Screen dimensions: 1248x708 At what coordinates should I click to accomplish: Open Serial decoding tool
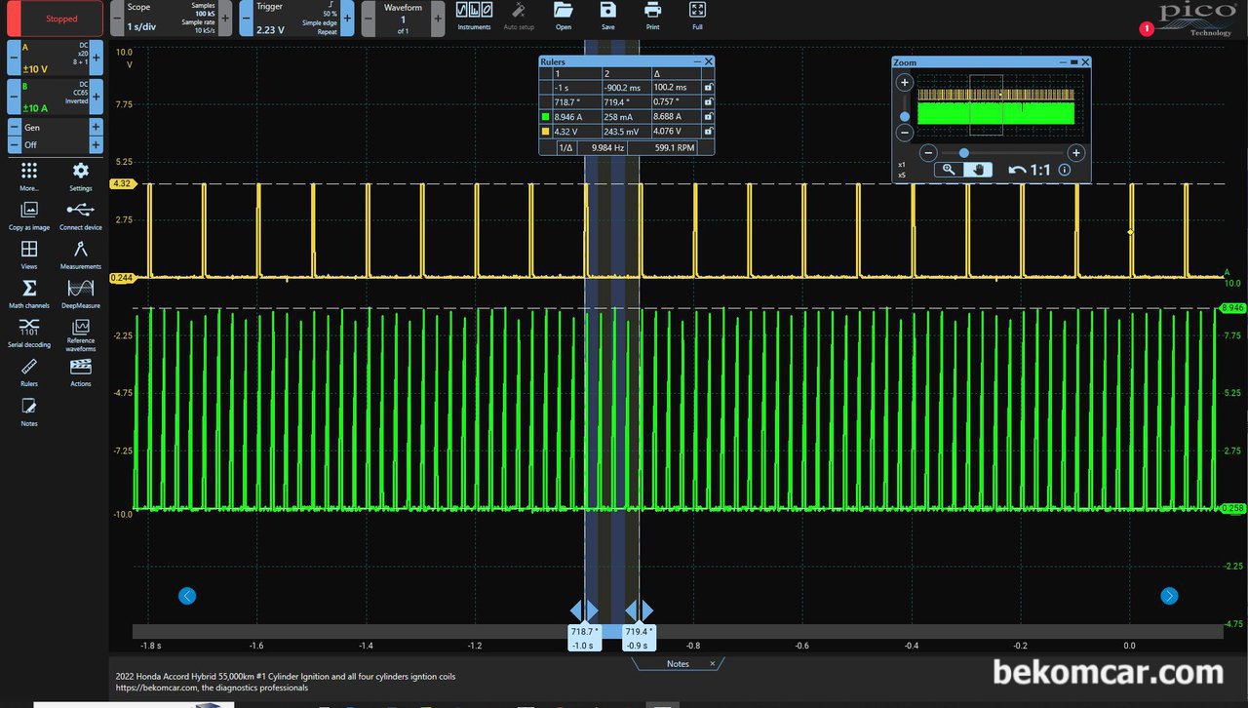tap(29, 332)
